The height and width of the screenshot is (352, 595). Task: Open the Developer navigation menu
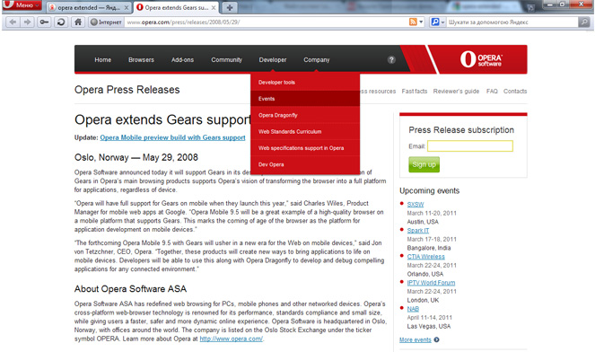[x=273, y=59]
